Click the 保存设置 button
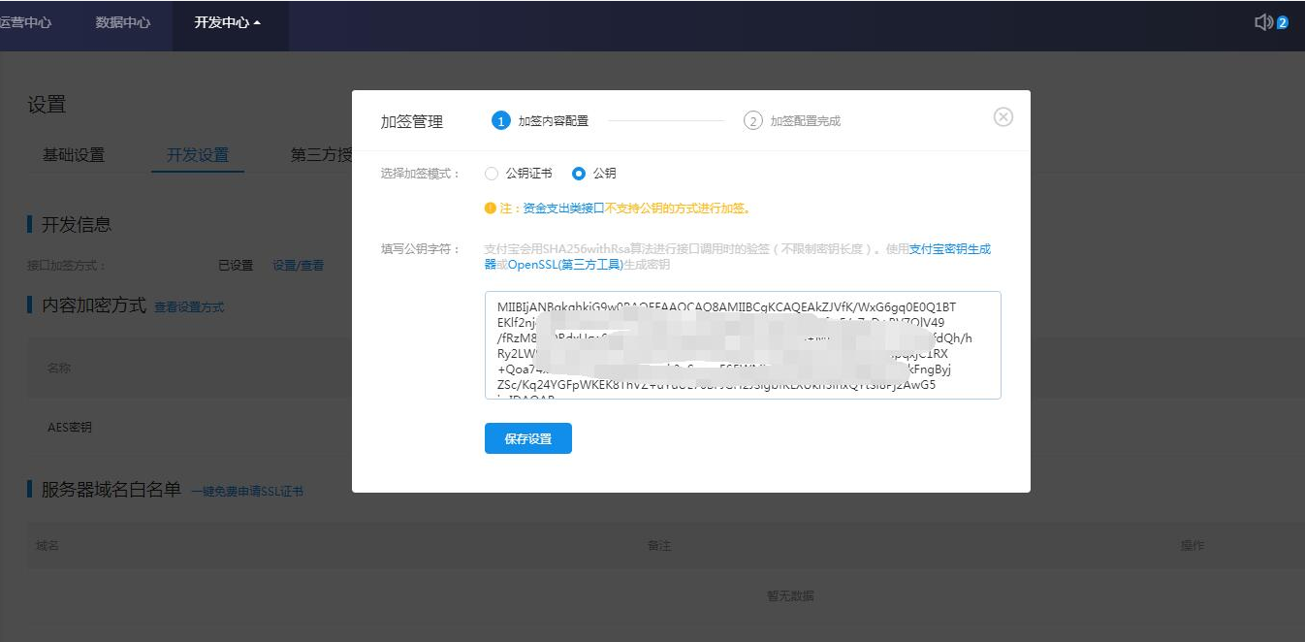This screenshot has width=1305, height=642. tap(528, 438)
